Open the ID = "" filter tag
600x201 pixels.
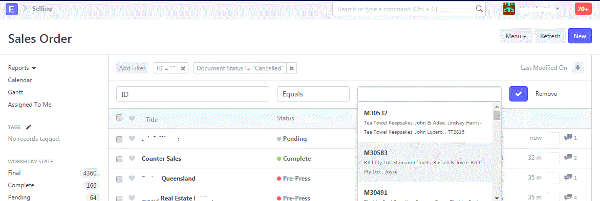[x=166, y=68]
